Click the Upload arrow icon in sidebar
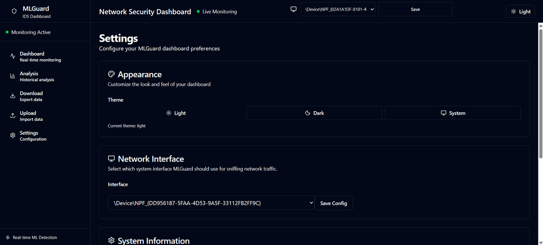The image size is (543, 245). [13, 116]
